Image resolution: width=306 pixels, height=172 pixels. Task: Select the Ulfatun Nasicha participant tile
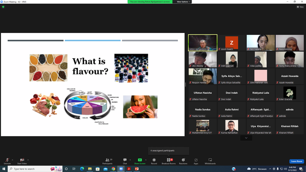[203, 93]
